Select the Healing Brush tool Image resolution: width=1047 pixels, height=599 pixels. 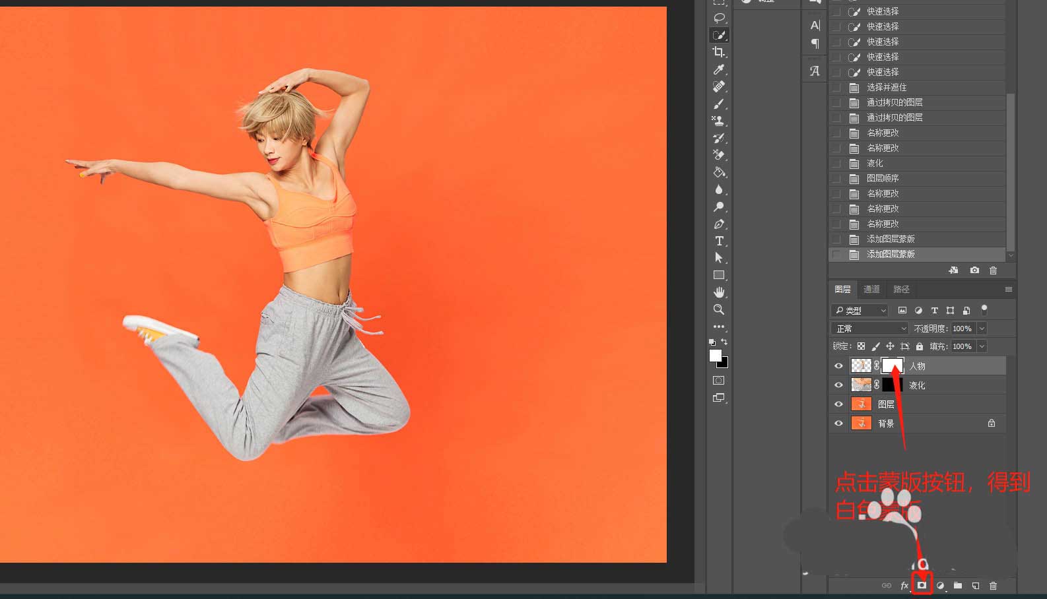click(x=719, y=86)
